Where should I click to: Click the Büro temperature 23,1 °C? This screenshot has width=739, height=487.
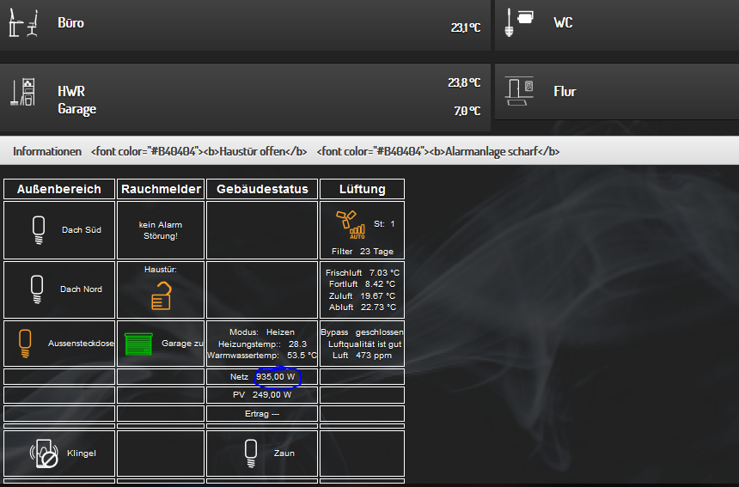[466, 27]
